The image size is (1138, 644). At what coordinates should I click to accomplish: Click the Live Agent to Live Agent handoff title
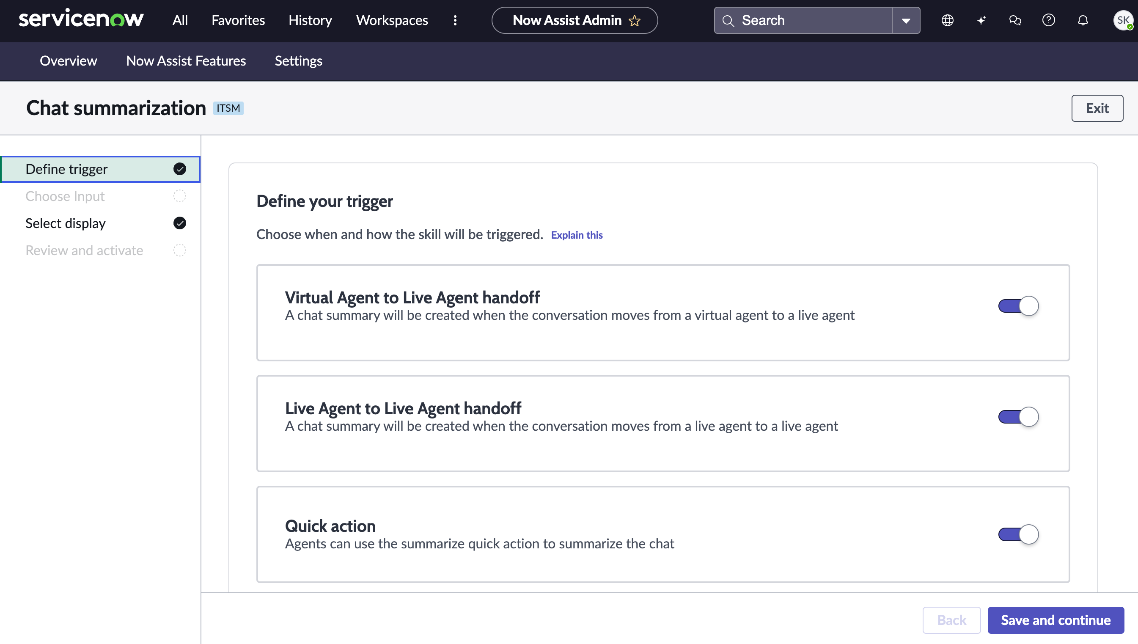(403, 409)
